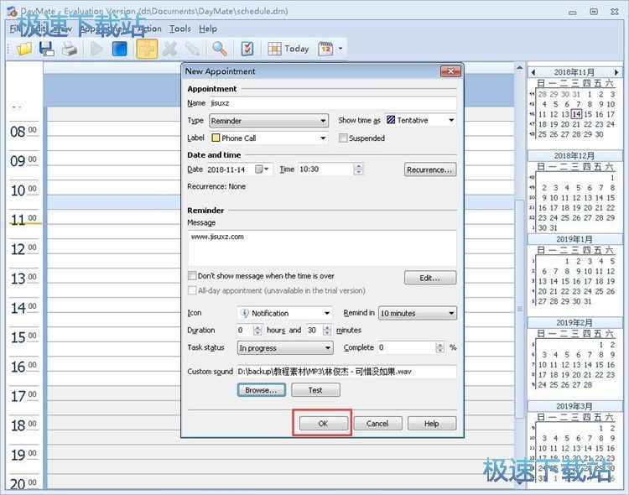Click the Edit... button for message
The image size is (629, 495).
coord(430,278)
